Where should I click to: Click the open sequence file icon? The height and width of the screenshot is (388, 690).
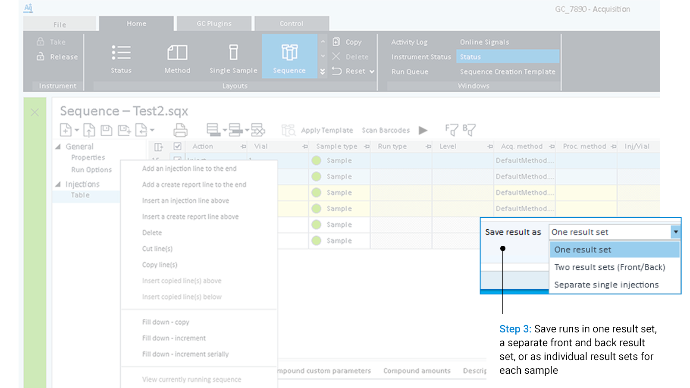click(x=89, y=130)
